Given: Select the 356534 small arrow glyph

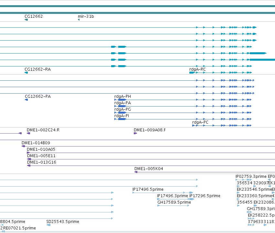Looking at the screenshot, I should (x=238, y=187).
